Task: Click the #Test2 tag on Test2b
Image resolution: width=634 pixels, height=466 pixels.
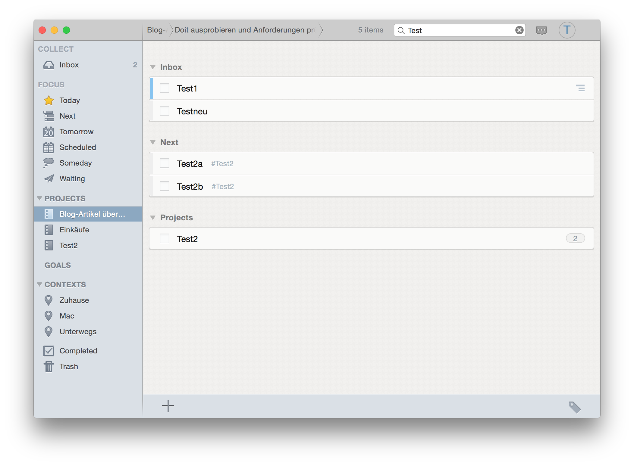Action: pyautogui.click(x=223, y=186)
